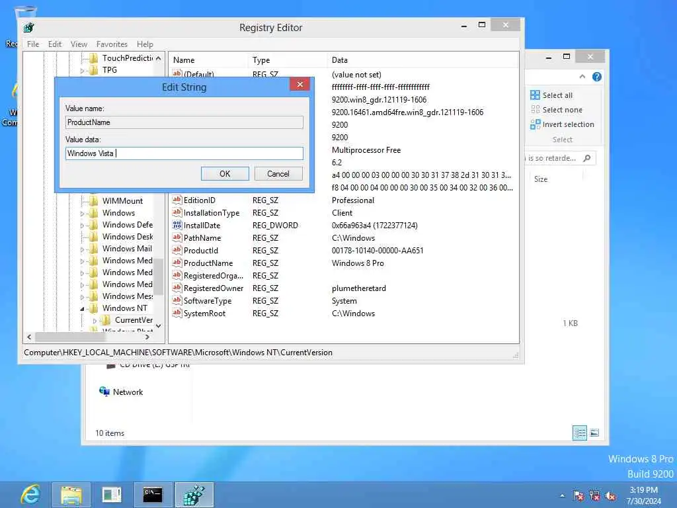Select the CurrentVersion folder icon
Viewport: 677px width, 508px height.
106,320
